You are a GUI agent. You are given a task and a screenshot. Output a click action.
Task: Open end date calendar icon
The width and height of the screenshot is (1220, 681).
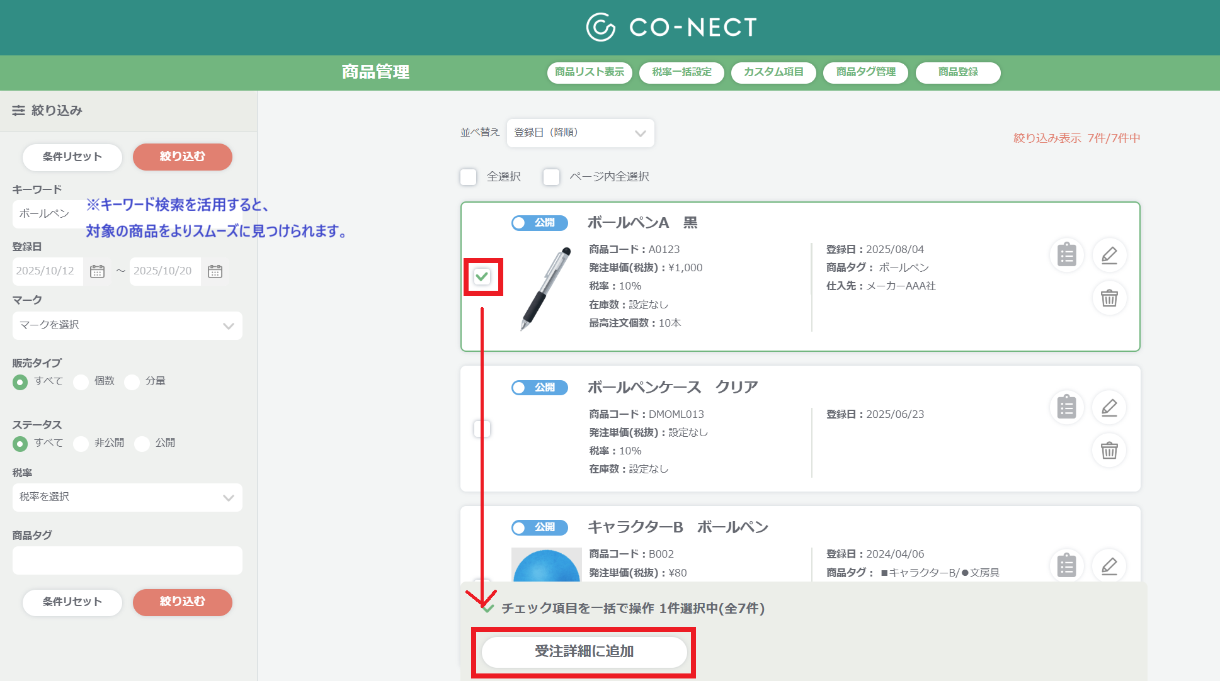(x=215, y=271)
